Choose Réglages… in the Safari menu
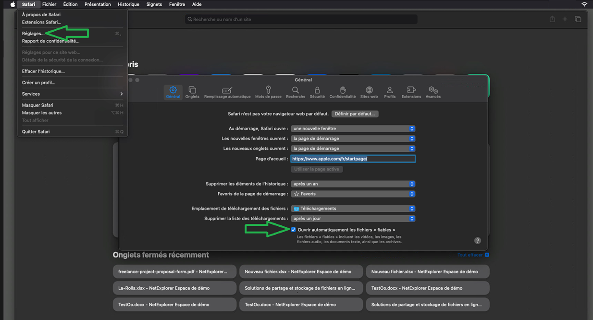Viewport: 593px width, 320px height. coord(72,34)
